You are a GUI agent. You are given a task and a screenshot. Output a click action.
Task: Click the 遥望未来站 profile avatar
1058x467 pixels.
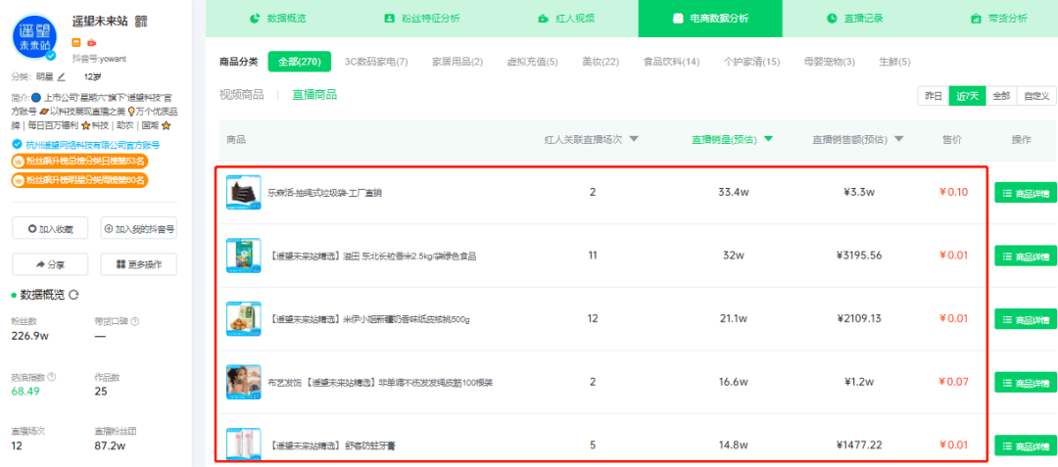click(x=34, y=37)
